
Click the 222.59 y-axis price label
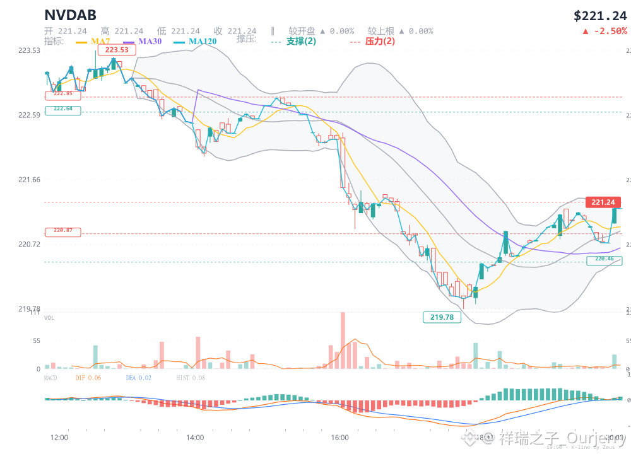click(29, 115)
